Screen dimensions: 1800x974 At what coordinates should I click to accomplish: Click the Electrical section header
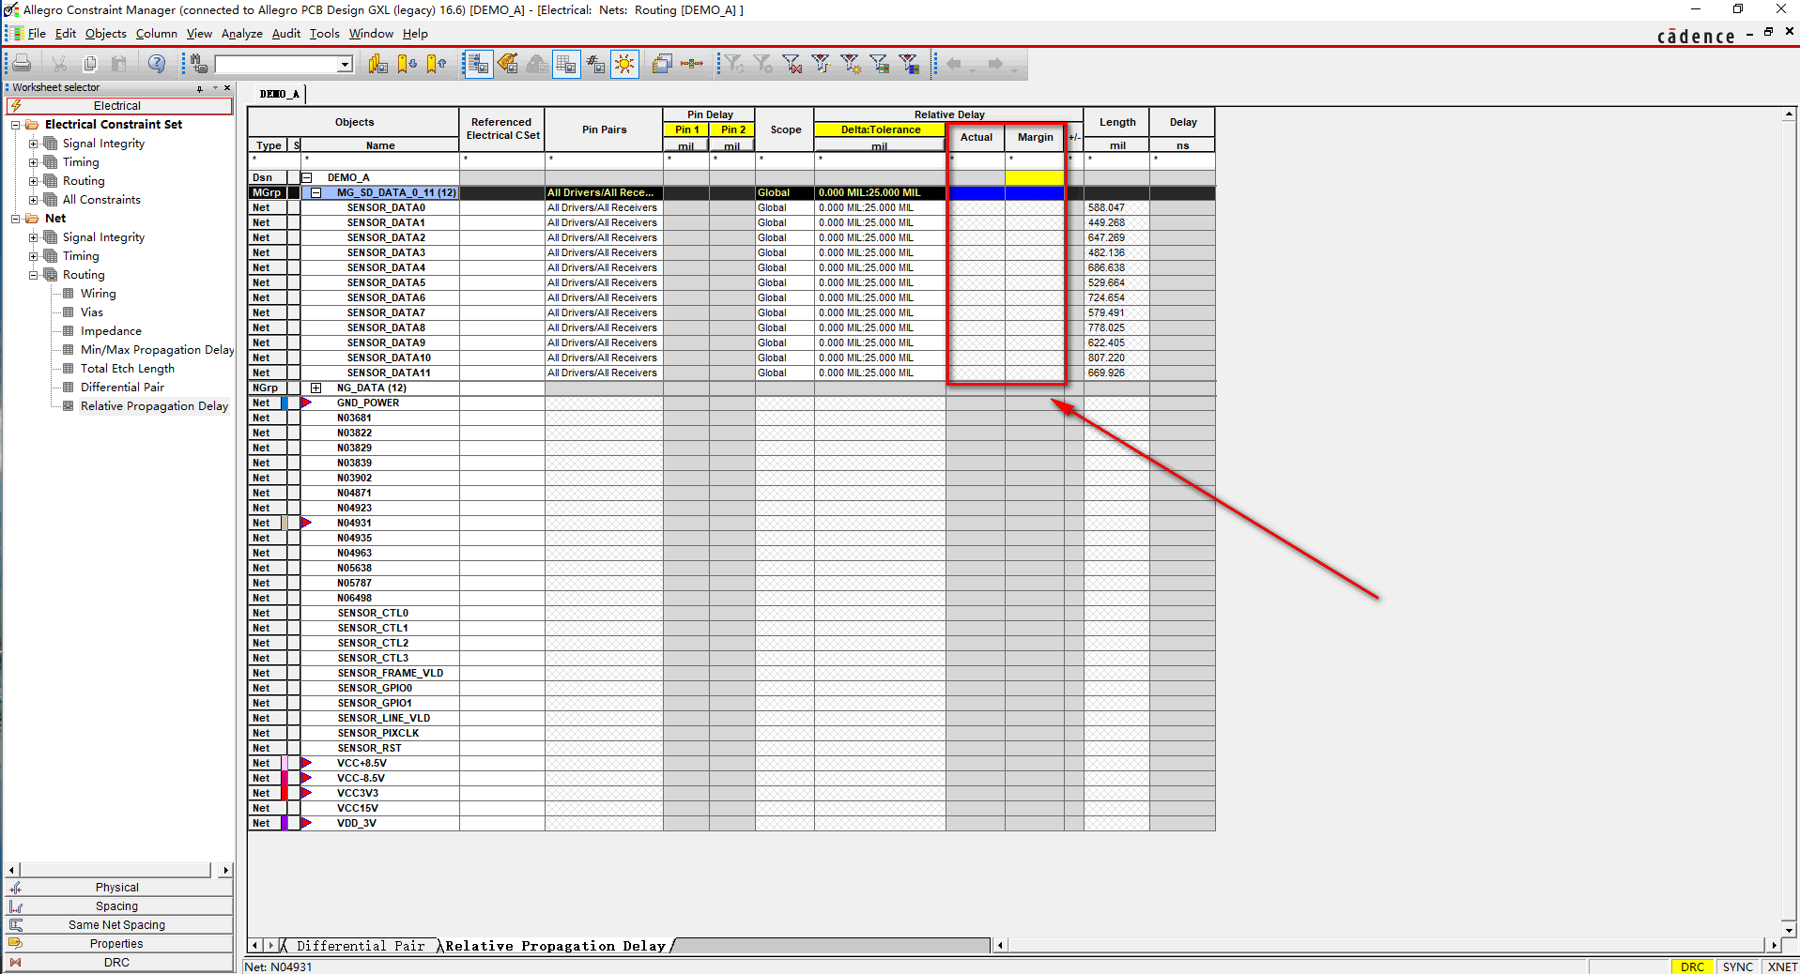[x=119, y=106]
